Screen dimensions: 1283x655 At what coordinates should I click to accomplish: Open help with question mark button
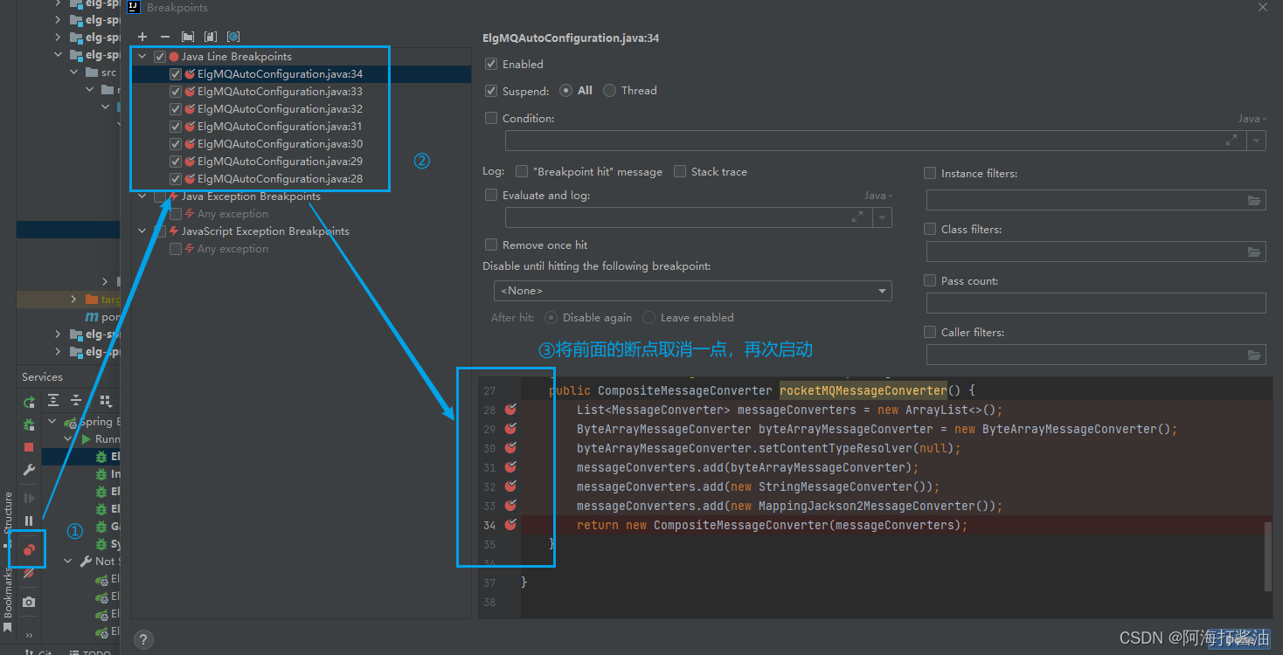pyautogui.click(x=145, y=639)
